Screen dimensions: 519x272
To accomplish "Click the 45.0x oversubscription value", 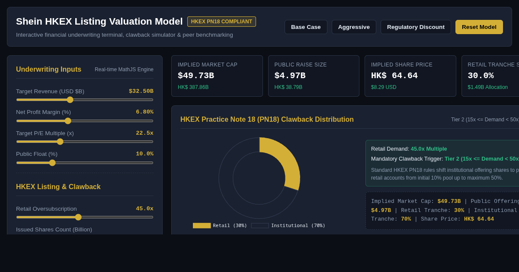I will tap(144, 209).
